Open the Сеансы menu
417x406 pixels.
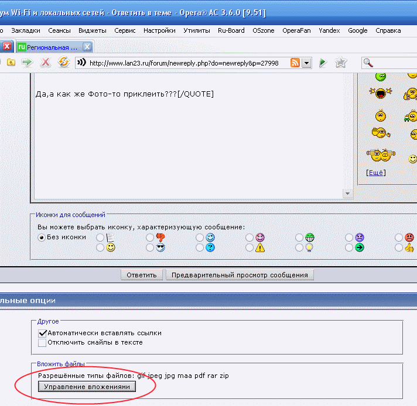pyautogui.click(x=59, y=30)
